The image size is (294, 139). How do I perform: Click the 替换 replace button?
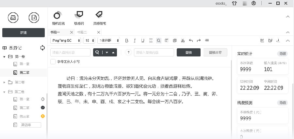[188, 53]
